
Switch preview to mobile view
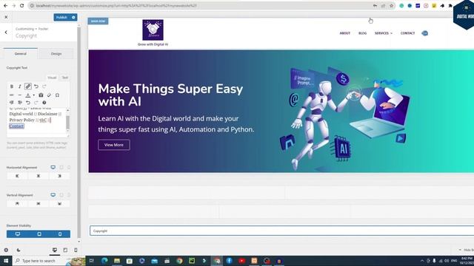(76, 250)
